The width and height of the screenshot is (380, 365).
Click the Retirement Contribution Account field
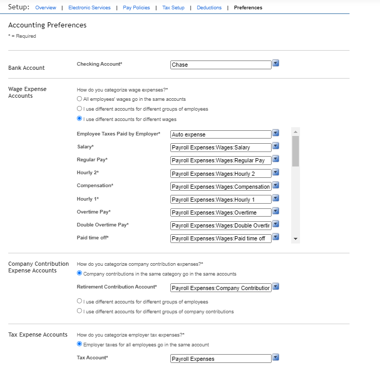(221, 288)
